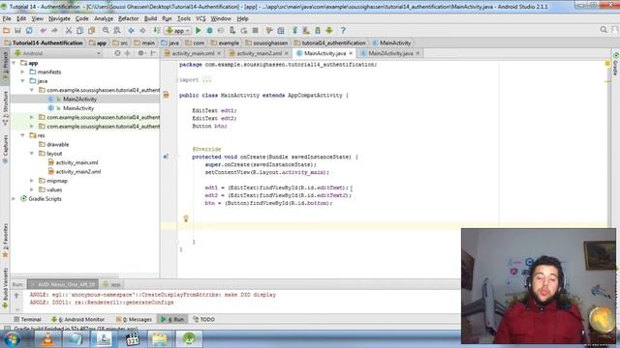Click the Synchronize toolbar icon
This screenshot has height=348, width=620.
29,30
